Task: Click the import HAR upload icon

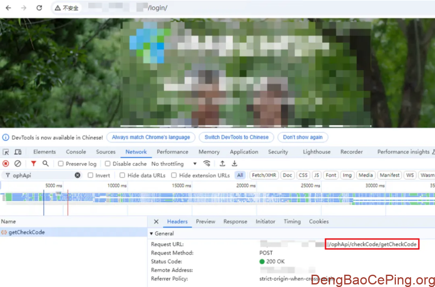Action: point(222,163)
